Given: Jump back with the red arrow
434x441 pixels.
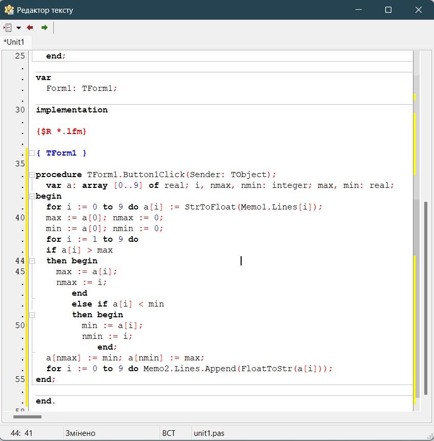Looking at the screenshot, I should (x=30, y=28).
